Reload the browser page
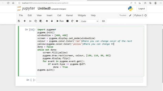The image size is (163, 91). [x=8, y=3]
